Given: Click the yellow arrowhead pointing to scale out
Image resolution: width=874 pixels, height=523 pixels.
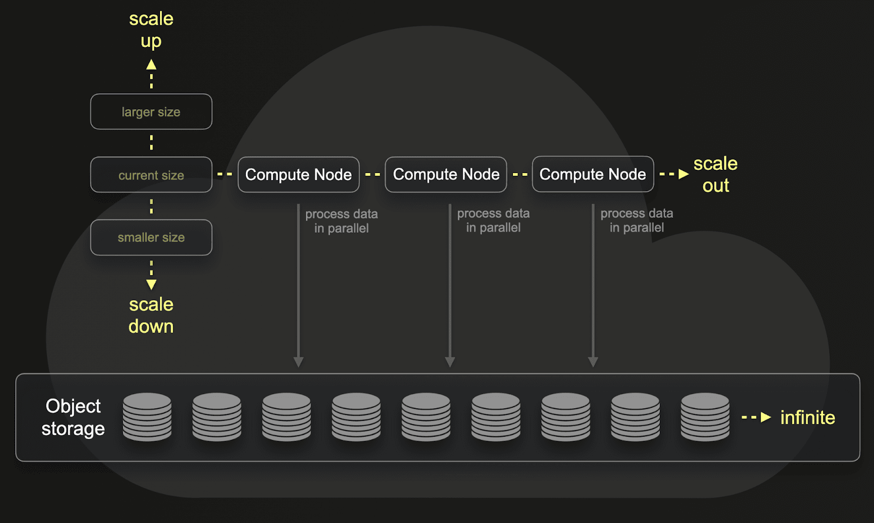Looking at the screenshot, I should (683, 174).
